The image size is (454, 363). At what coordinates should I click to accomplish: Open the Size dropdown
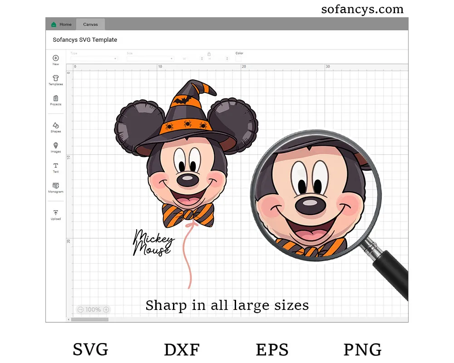pyautogui.click(x=150, y=59)
